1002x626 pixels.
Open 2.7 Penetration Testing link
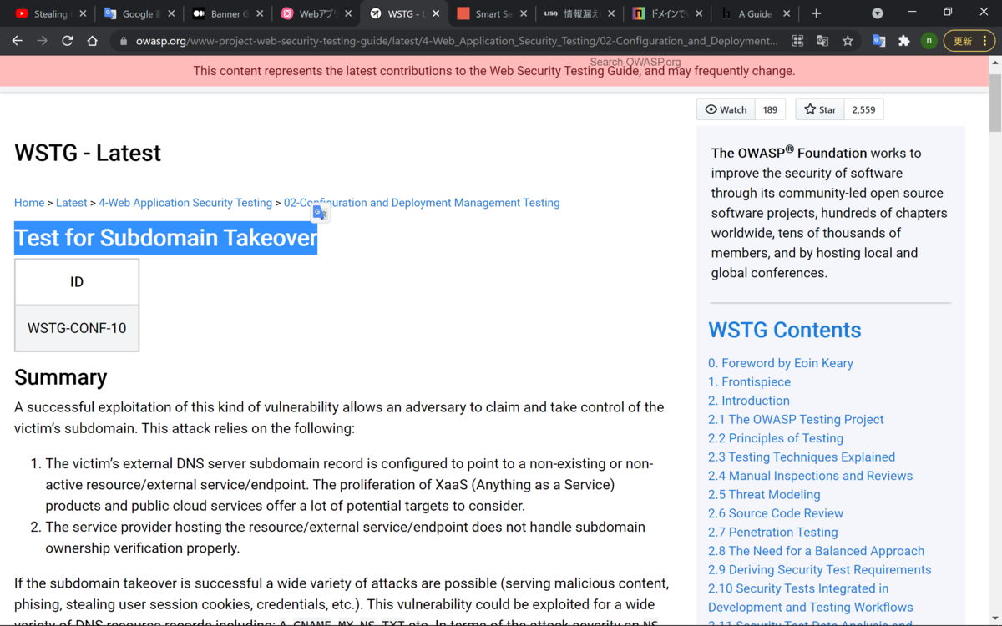pos(772,532)
